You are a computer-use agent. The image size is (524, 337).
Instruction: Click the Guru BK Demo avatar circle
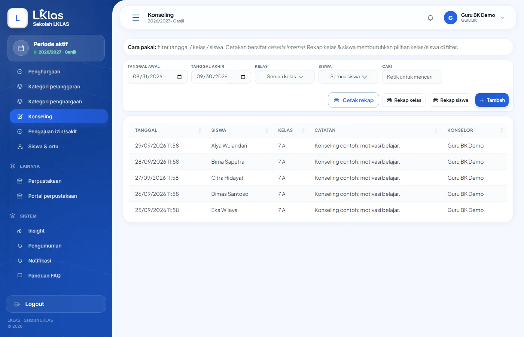[451, 18]
